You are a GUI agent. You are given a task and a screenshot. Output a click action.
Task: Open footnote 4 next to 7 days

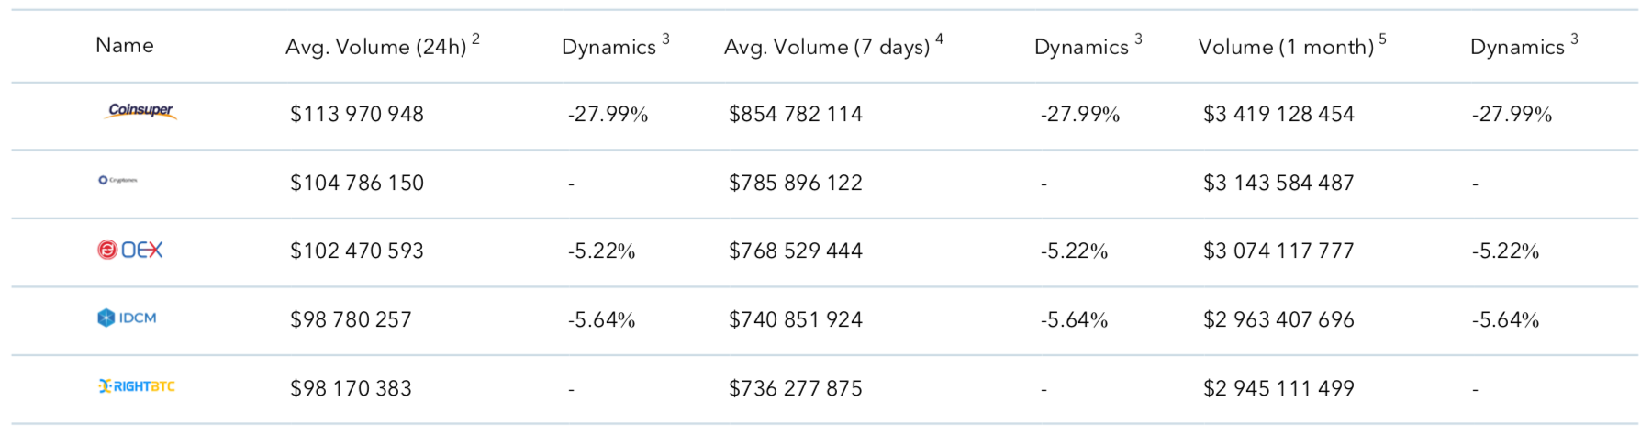coord(939,39)
